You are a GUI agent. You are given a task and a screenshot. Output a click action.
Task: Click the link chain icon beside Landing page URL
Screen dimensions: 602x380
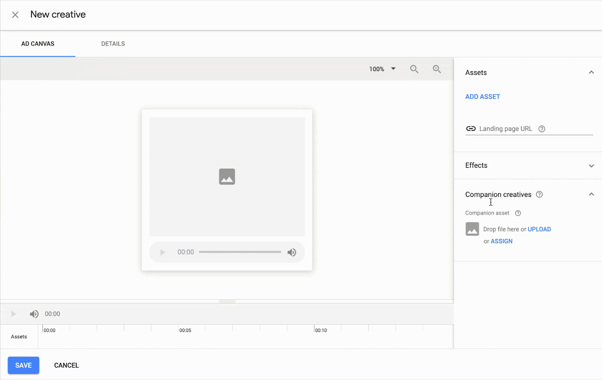tap(471, 129)
